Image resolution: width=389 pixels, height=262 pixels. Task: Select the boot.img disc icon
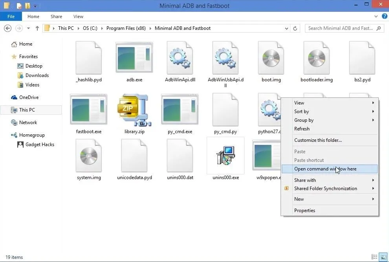271,58
